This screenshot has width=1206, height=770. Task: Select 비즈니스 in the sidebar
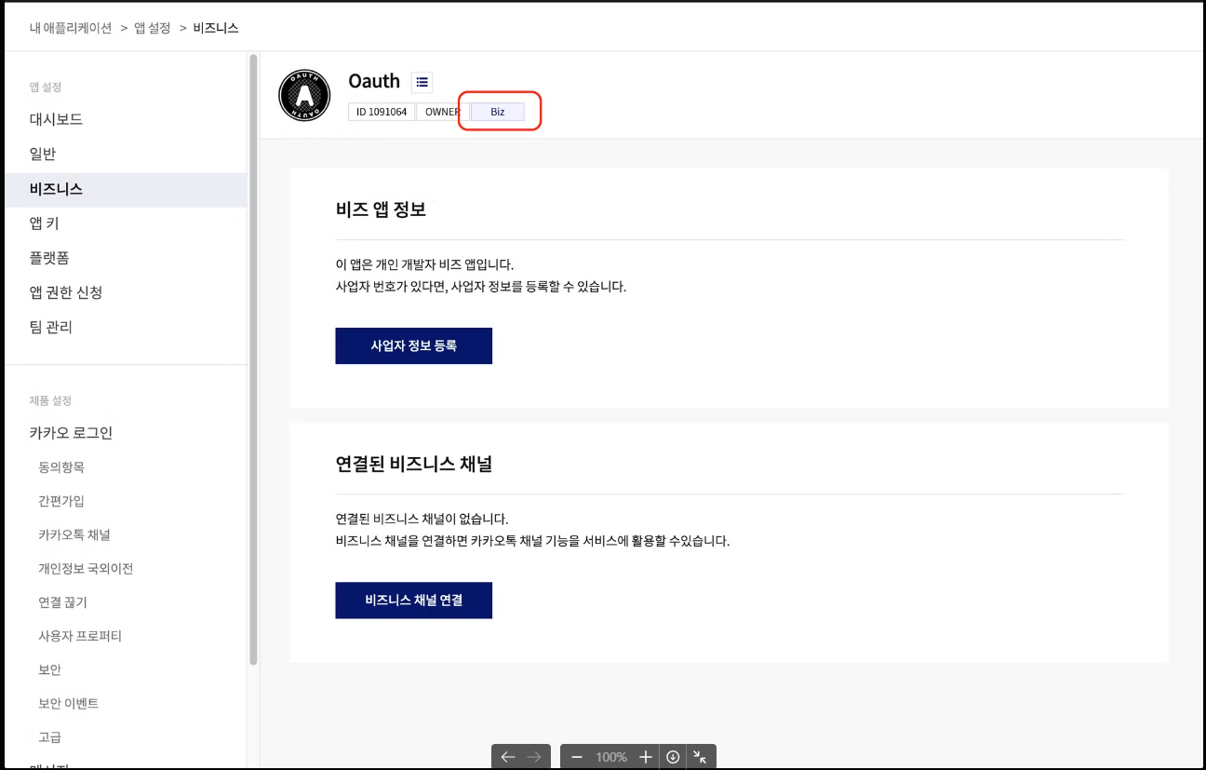(126, 189)
